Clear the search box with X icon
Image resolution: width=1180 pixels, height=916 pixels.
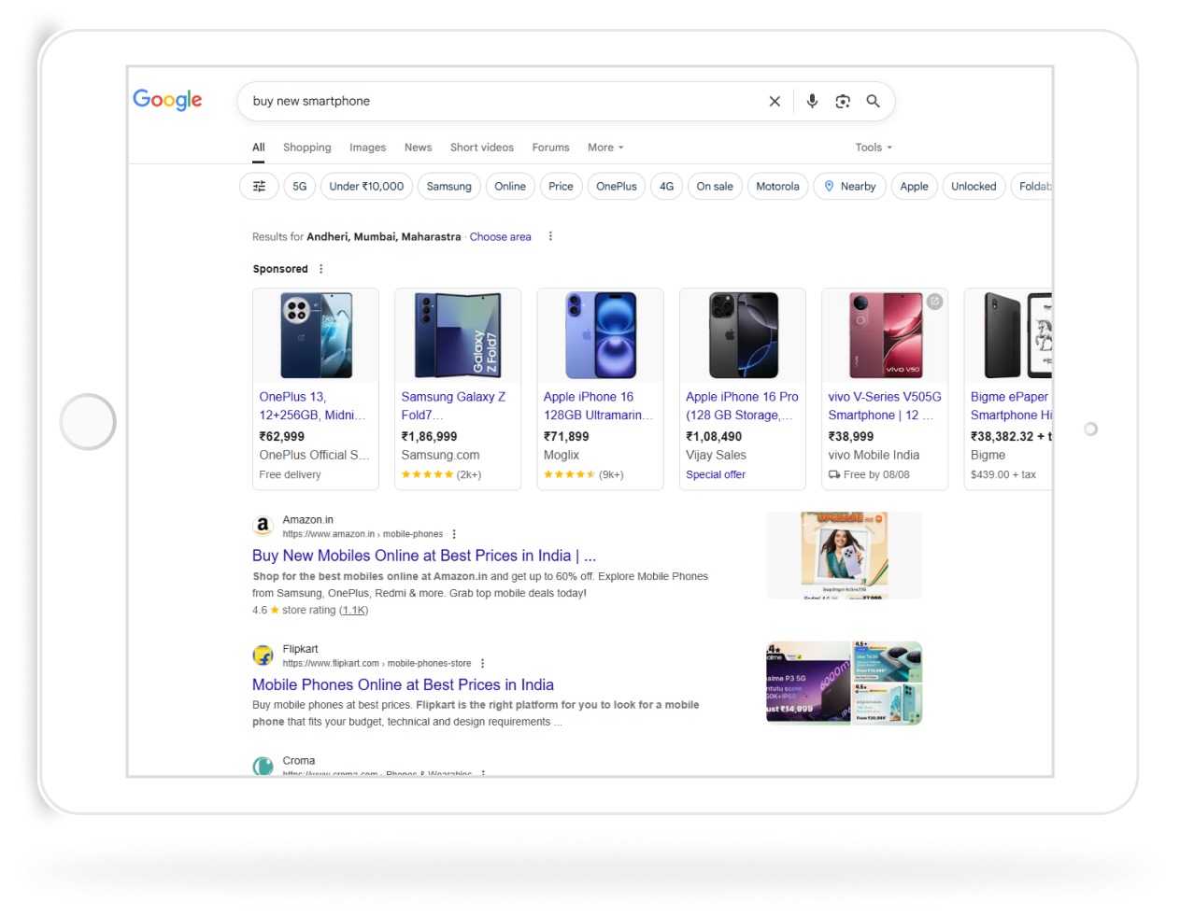pyautogui.click(x=775, y=102)
